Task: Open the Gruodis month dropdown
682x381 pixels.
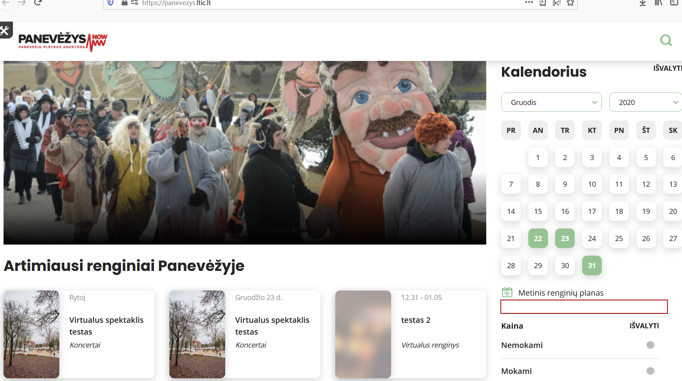Action: [551, 102]
